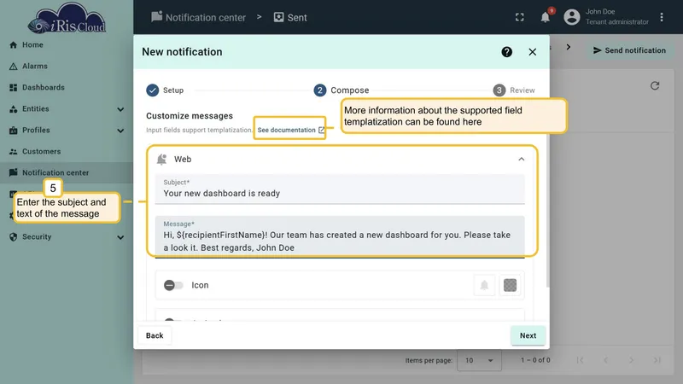Go to the previous page of results
This screenshot has height=384, width=683.
(605, 360)
